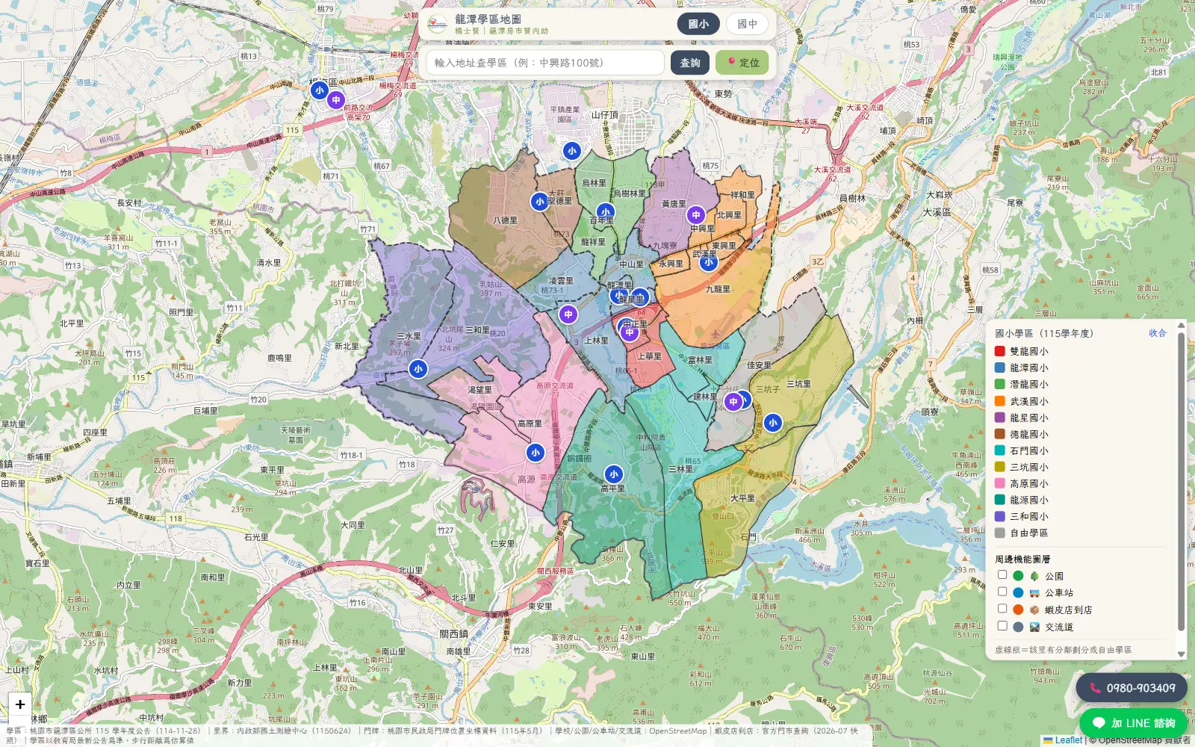Click the red 雙龍國小 color swatch
This screenshot has height=747, width=1195.
pos(1000,351)
